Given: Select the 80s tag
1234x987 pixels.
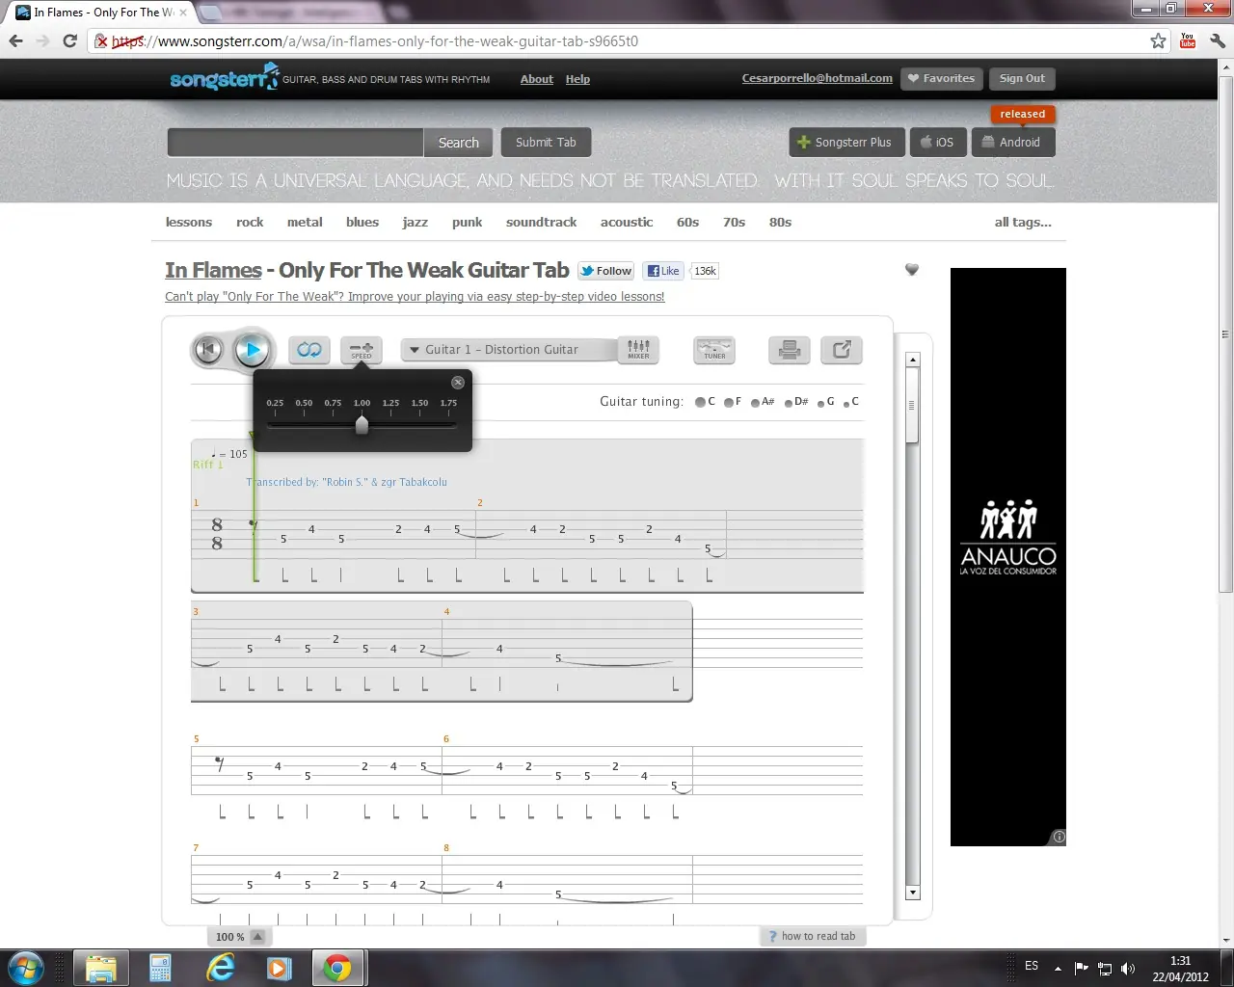Looking at the screenshot, I should [780, 222].
